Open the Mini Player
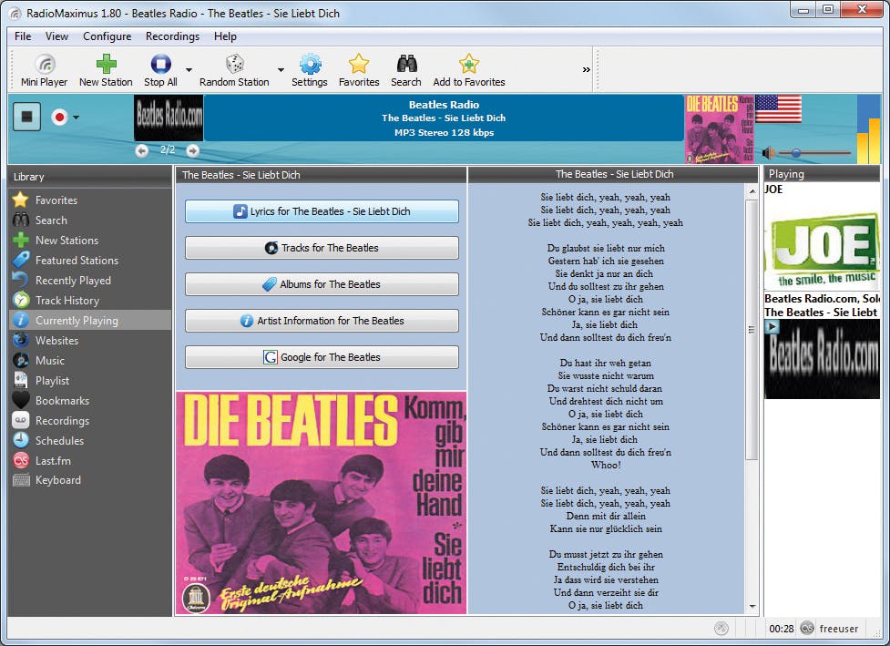Screen dimensions: 890x646 [45, 70]
